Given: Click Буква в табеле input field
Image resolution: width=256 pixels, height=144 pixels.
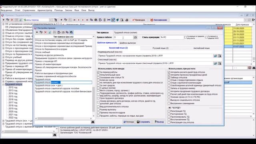Looking at the screenshot, I should point(123,37).
